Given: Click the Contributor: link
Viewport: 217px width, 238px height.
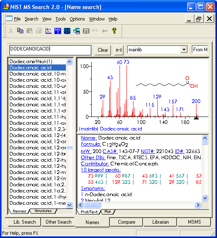Looking at the screenshot, I should (x=95, y=164).
